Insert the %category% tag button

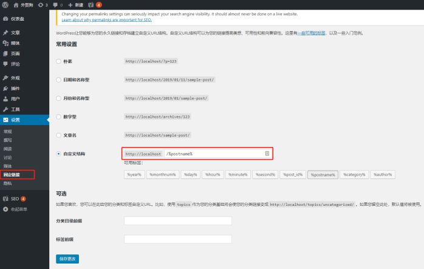tap(354, 175)
